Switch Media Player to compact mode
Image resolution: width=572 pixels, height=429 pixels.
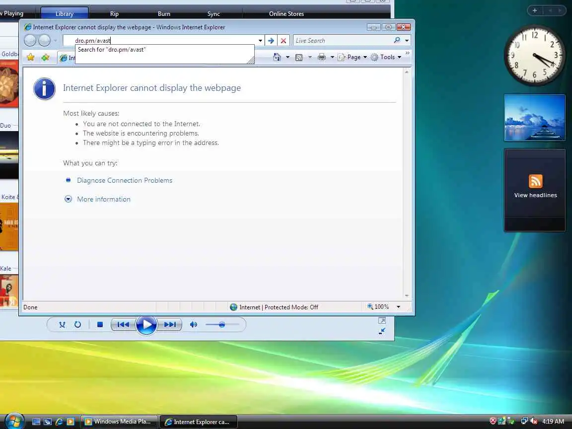tap(382, 331)
